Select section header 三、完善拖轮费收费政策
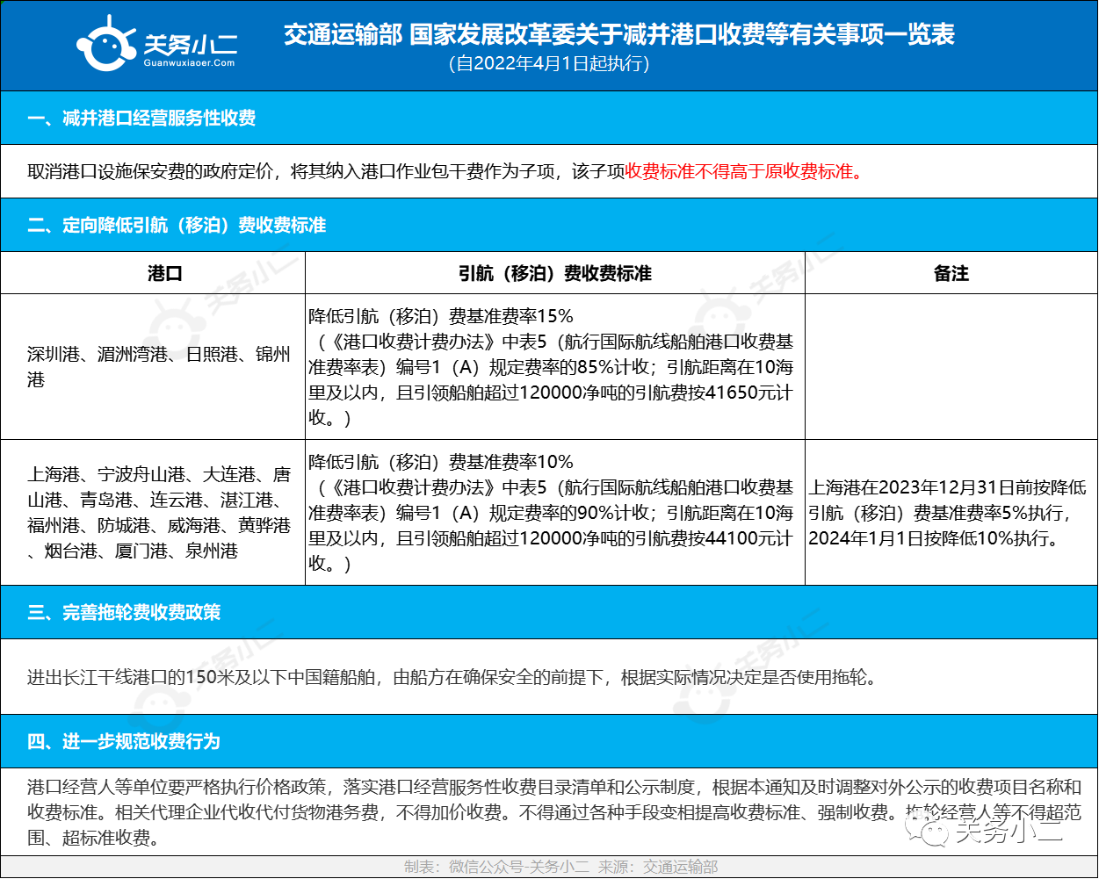The height and width of the screenshot is (879, 1099). (549, 612)
